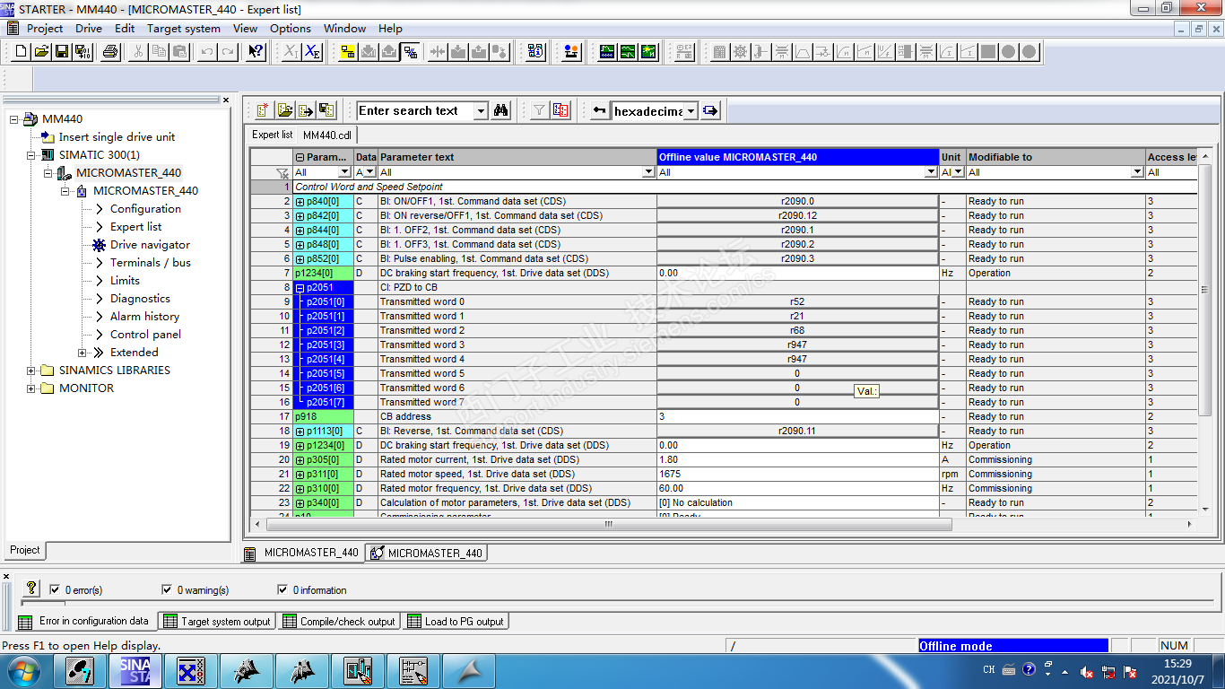Toggle the 0 warning(s) checkbox
1225x689 pixels.
click(167, 589)
